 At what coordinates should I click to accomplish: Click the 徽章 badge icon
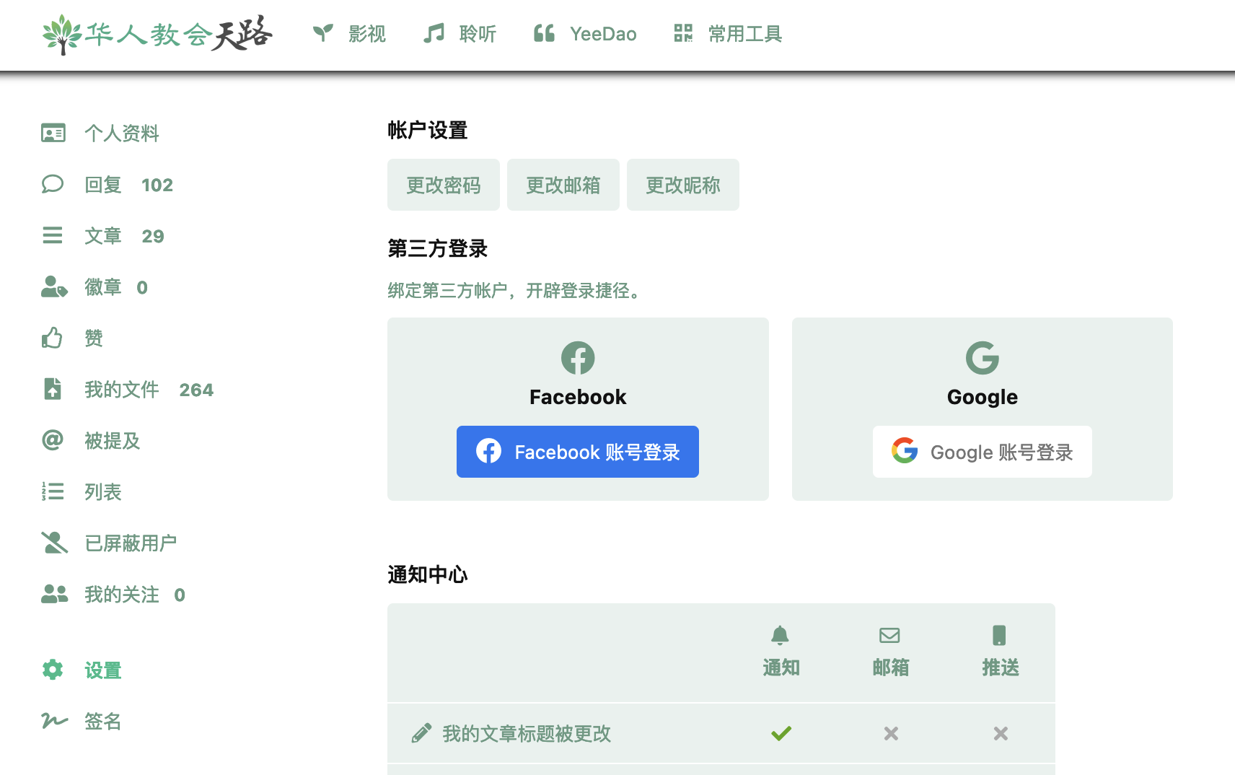pos(53,287)
